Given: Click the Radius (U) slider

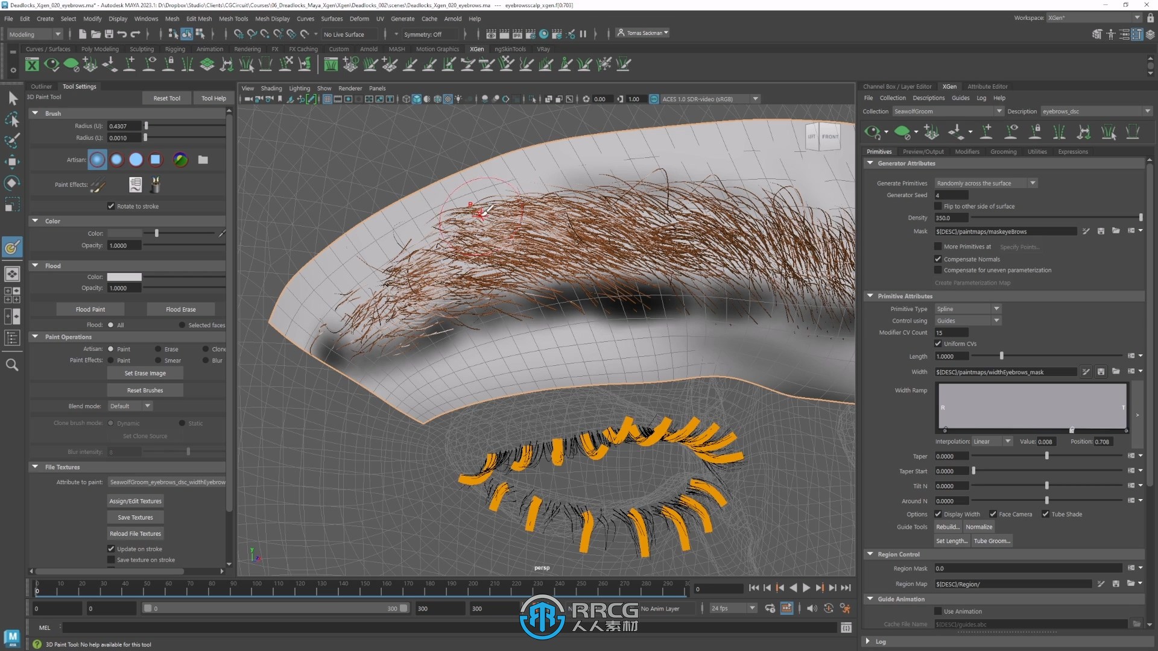Looking at the screenshot, I should pyautogui.click(x=185, y=126).
